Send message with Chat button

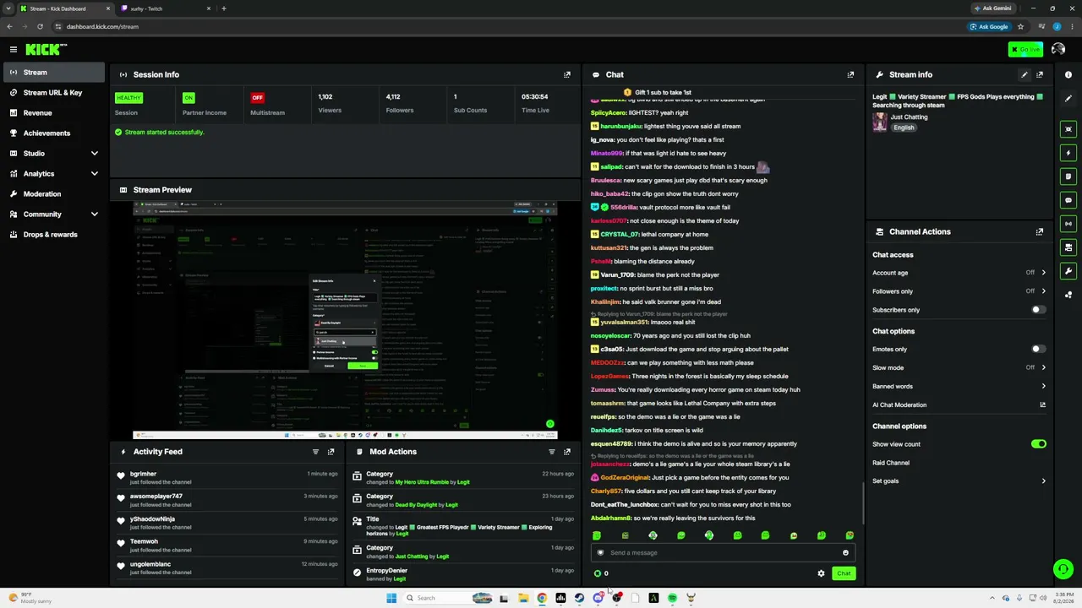[x=844, y=573]
